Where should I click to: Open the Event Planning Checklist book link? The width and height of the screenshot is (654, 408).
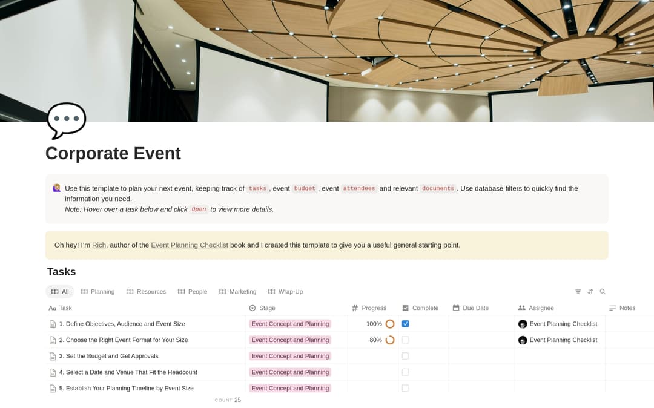[190, 245]
